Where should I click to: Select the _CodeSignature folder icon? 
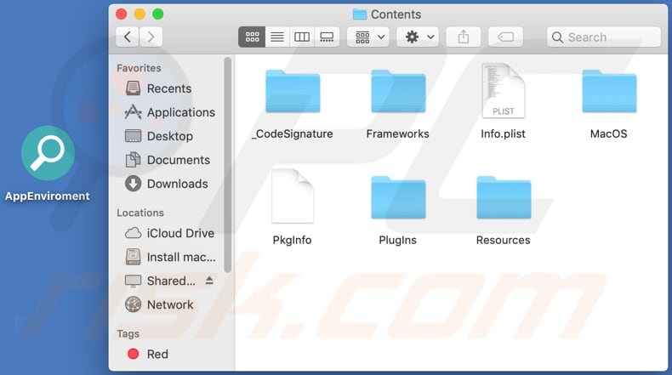[x=293, y=91]
